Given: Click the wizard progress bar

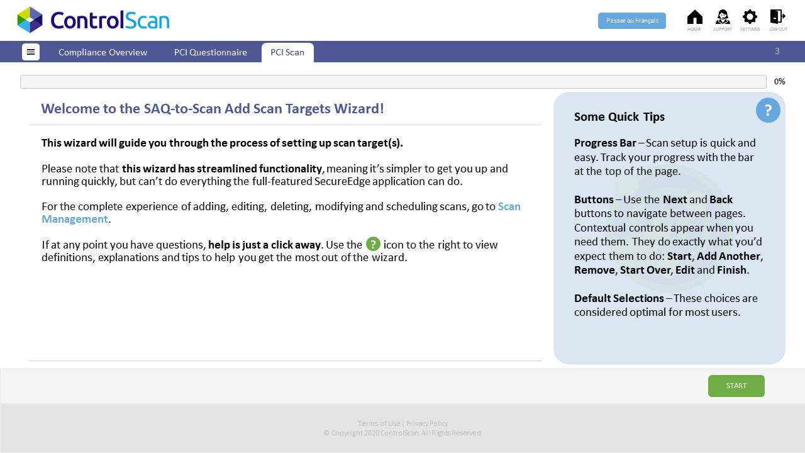Looking at the screenshot, I should point(393,82).
